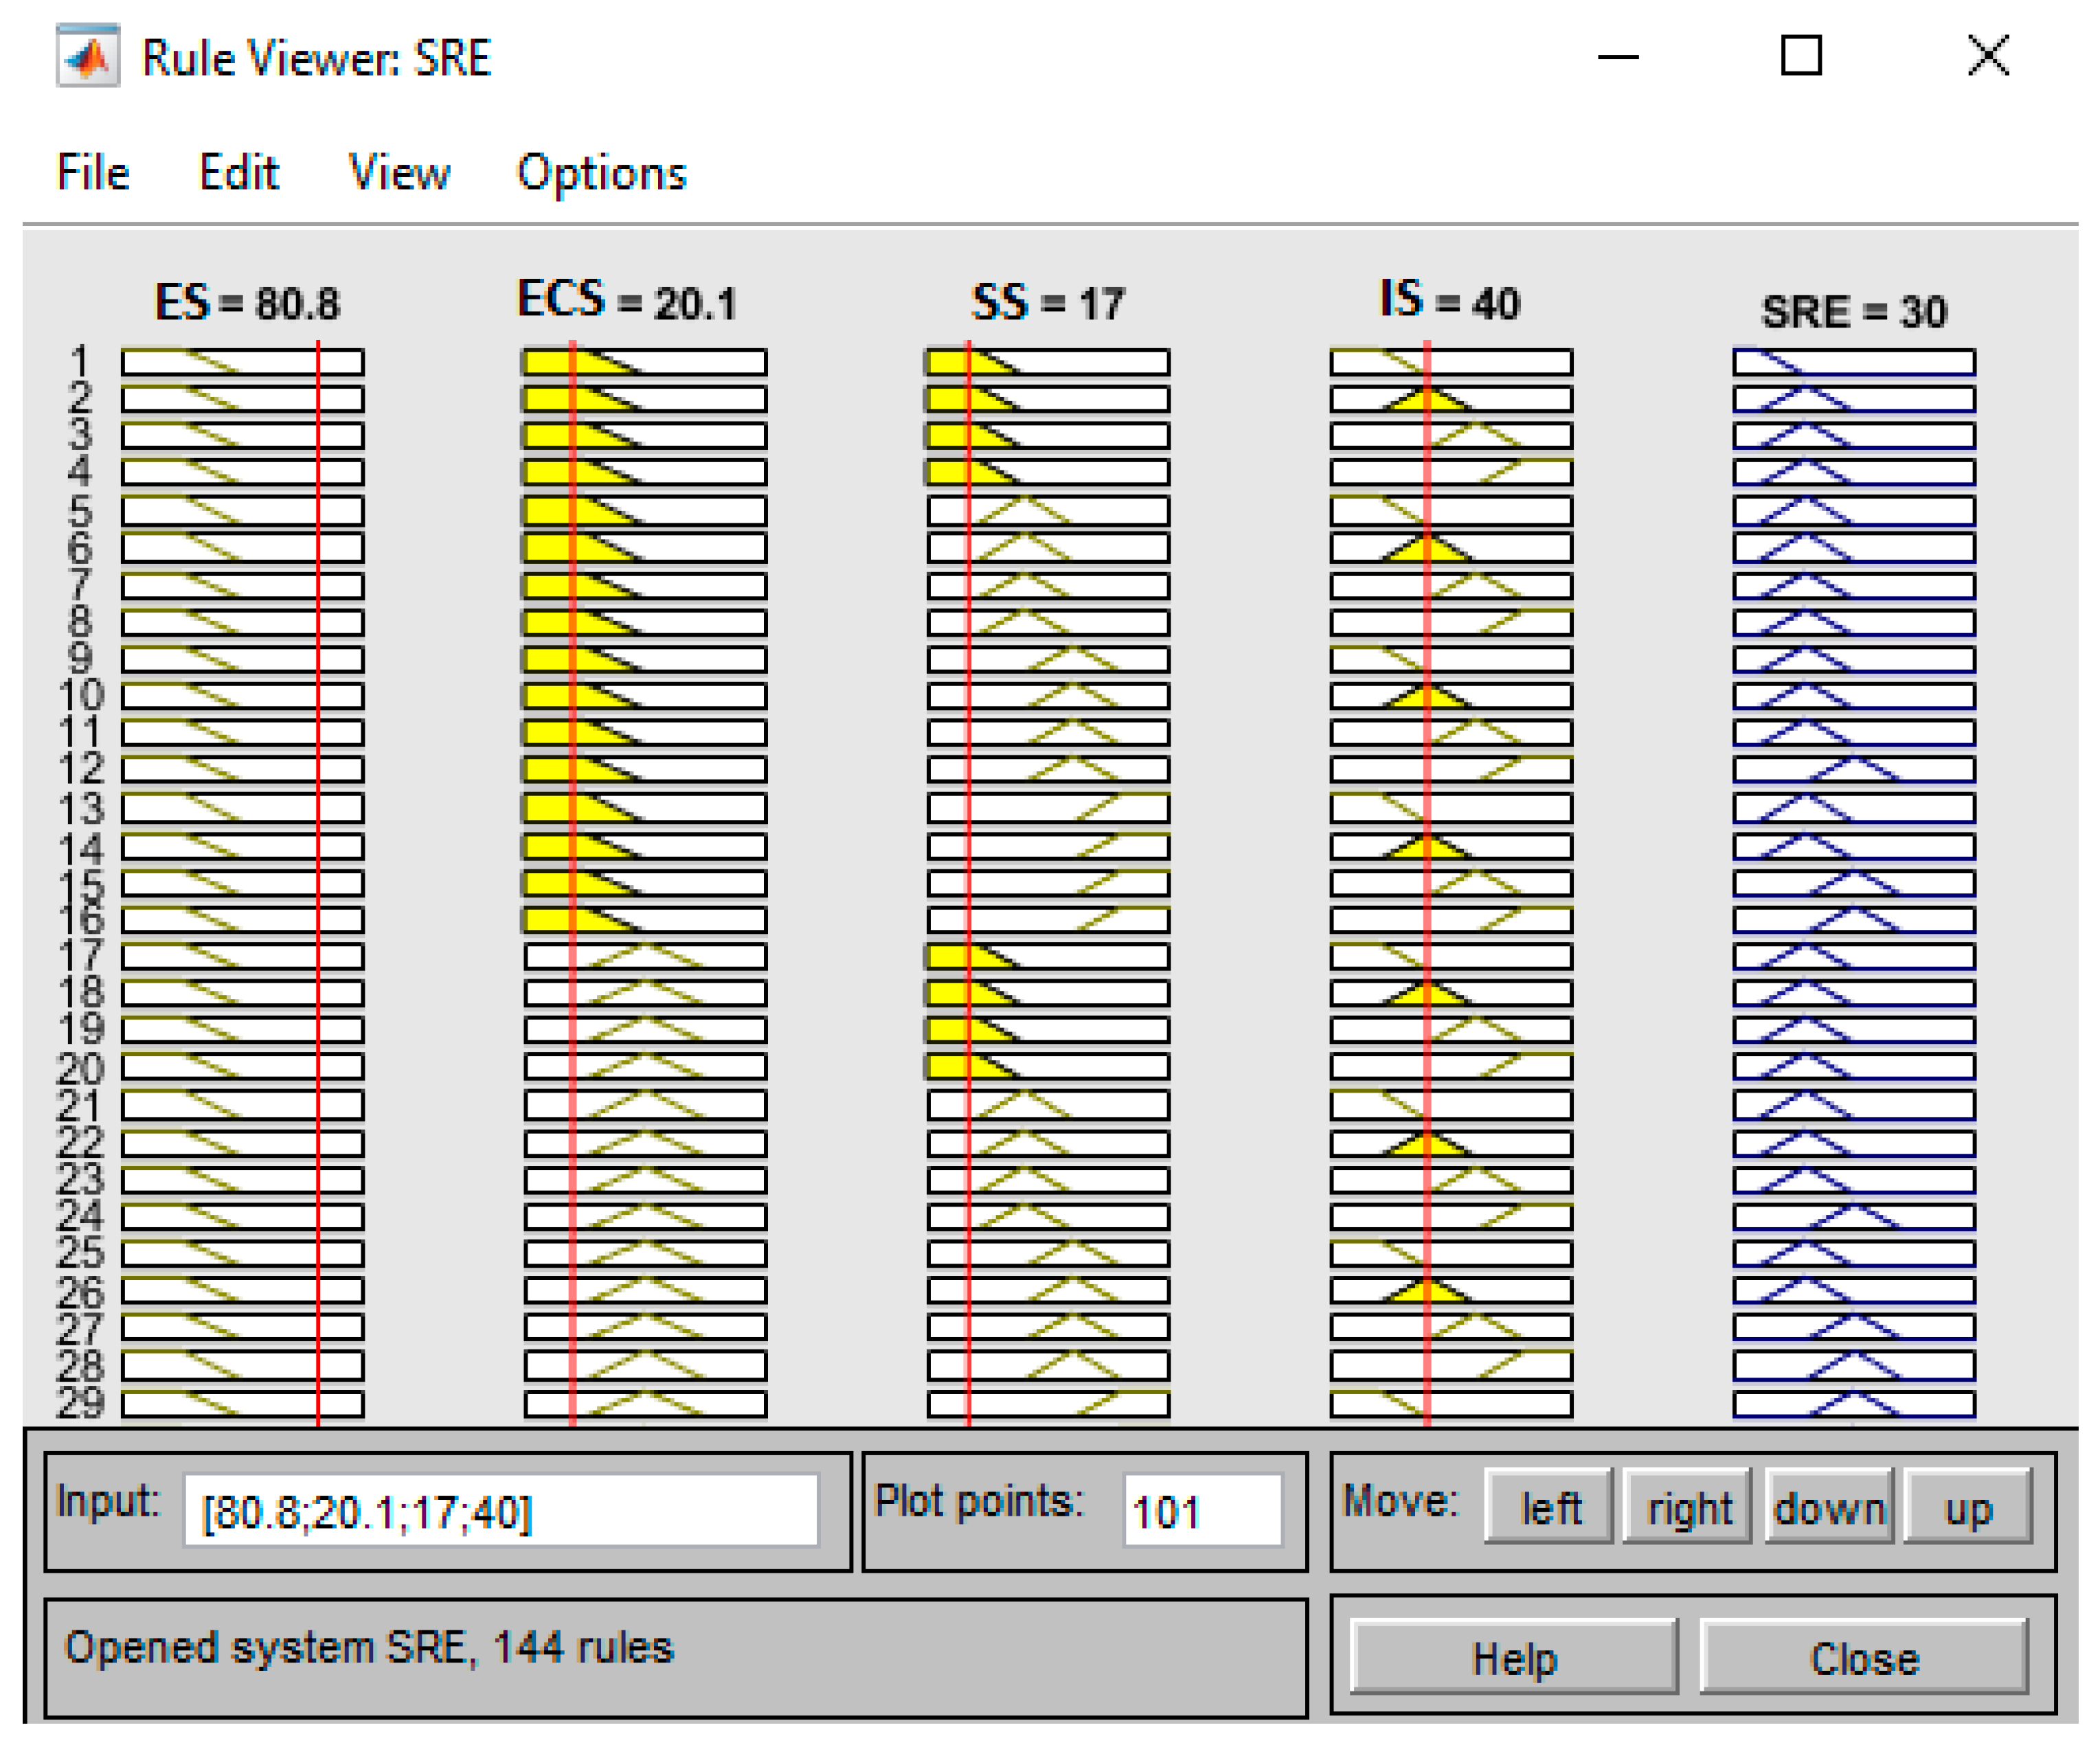The width and height of the screenshot is (2100, 1745).
Task: Open the Options menu
Action: (x=601, y=172)
